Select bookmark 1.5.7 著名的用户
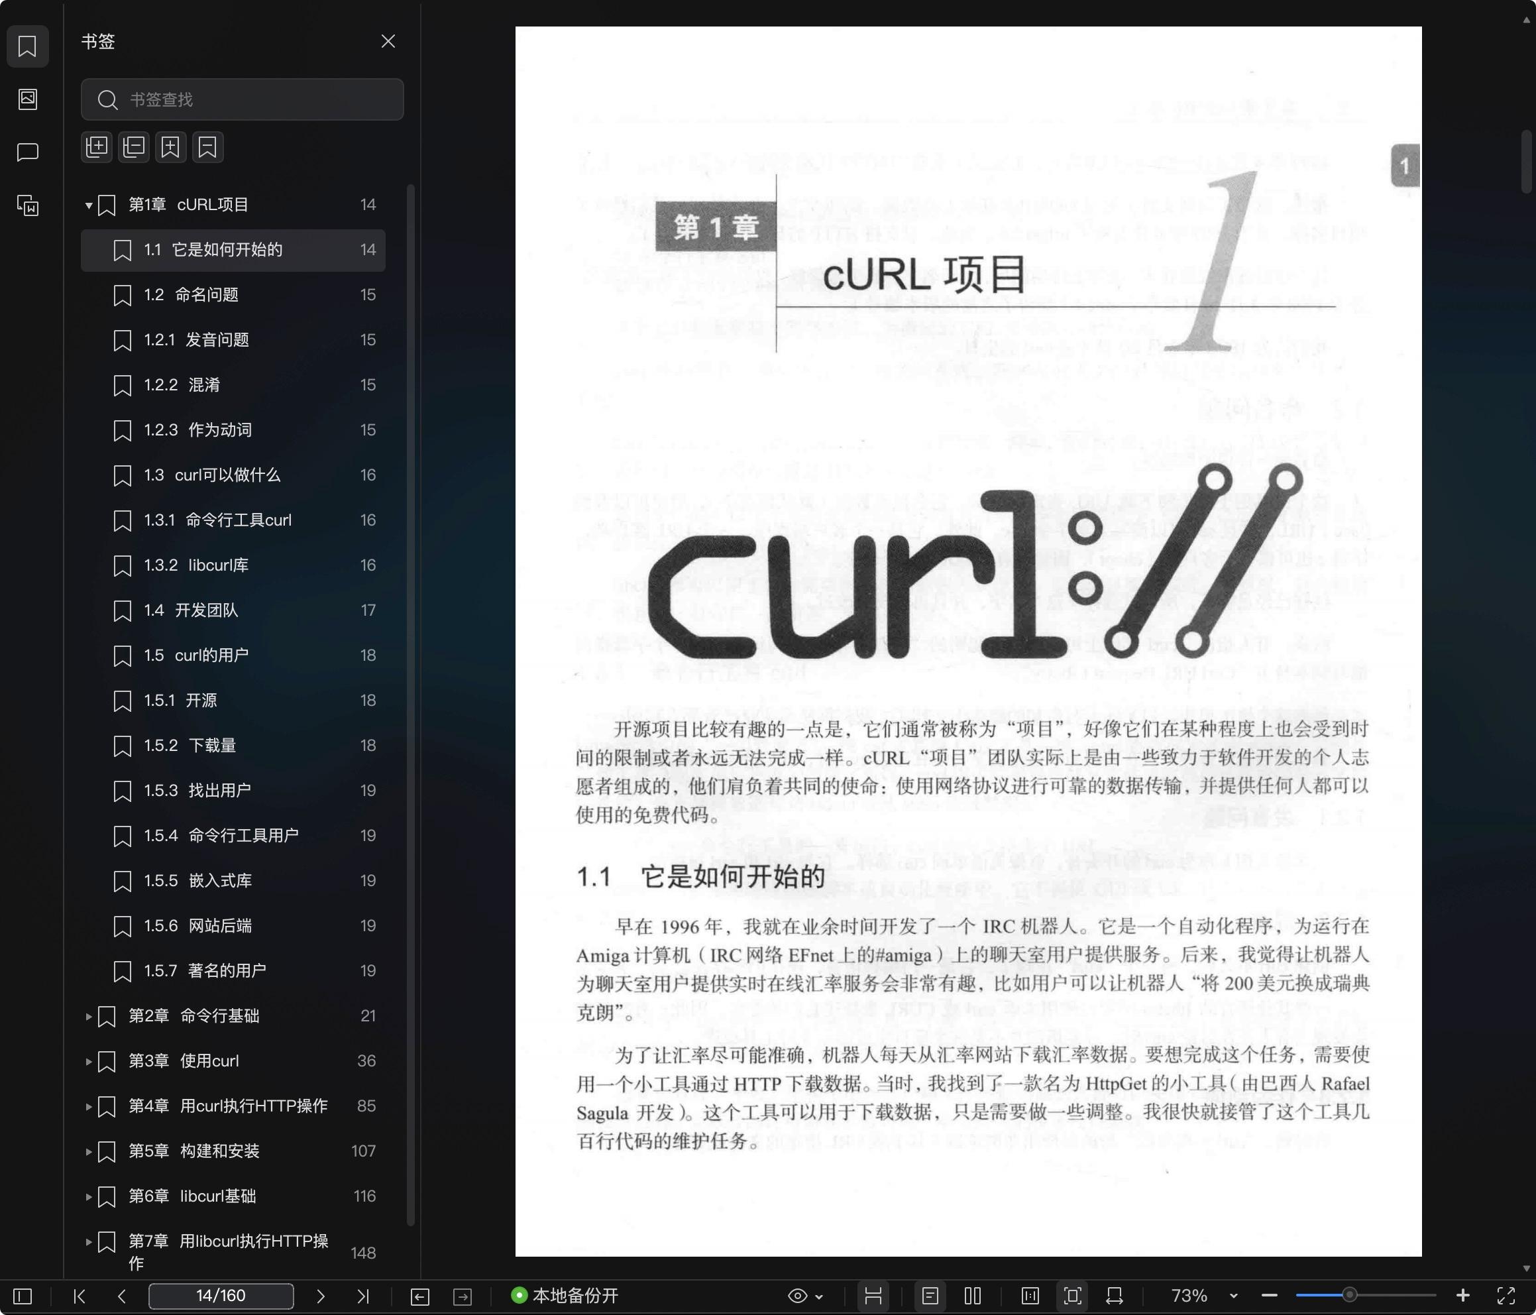 [233, 971]
